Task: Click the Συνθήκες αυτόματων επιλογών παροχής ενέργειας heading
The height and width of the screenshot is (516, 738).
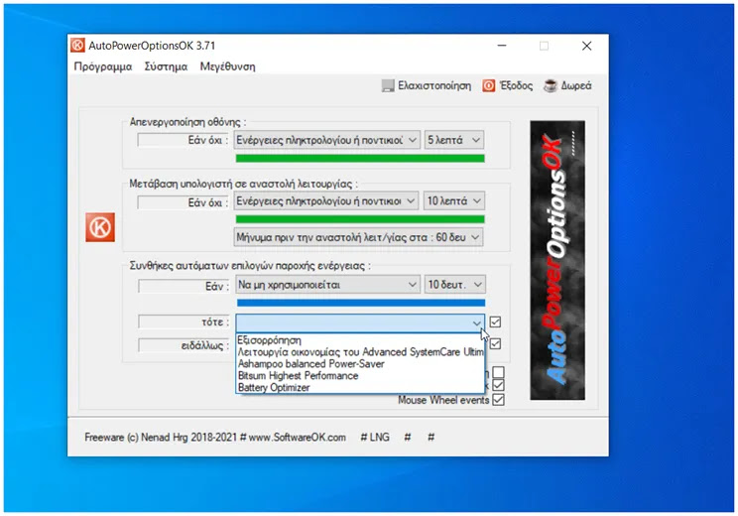Action: (x=250, y=266)
